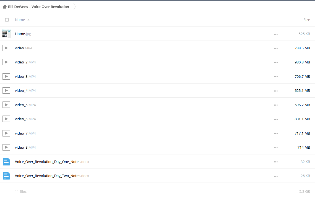Open the video_6.MP4 file
Viewport: 315px width, 198px height.
pyautogui.click(x=25, y=119)
